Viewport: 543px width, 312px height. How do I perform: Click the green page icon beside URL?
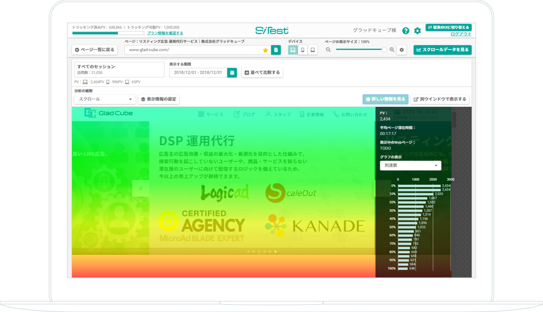click(276, 50)
